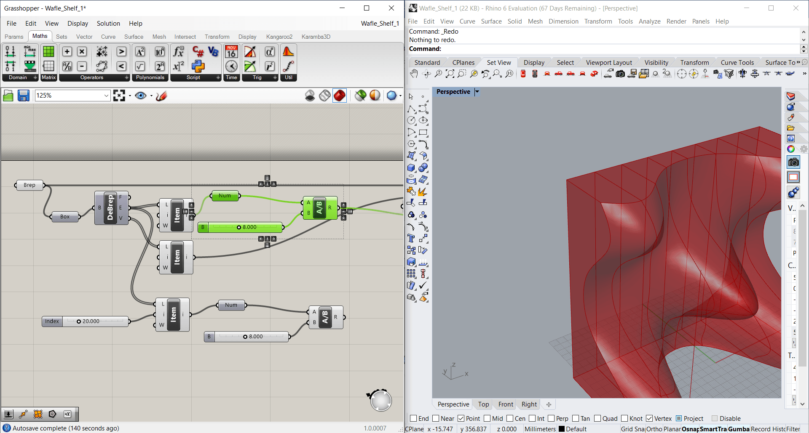Switch to the Kangaroo2 tab
The width and height of the screenshot is (809, 433).
click(x=279, y=37)
